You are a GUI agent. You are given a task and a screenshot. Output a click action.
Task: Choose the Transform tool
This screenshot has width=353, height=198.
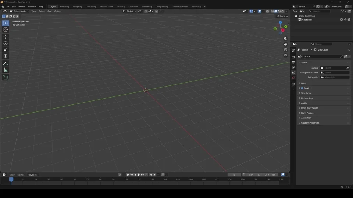tap(6, 56)
